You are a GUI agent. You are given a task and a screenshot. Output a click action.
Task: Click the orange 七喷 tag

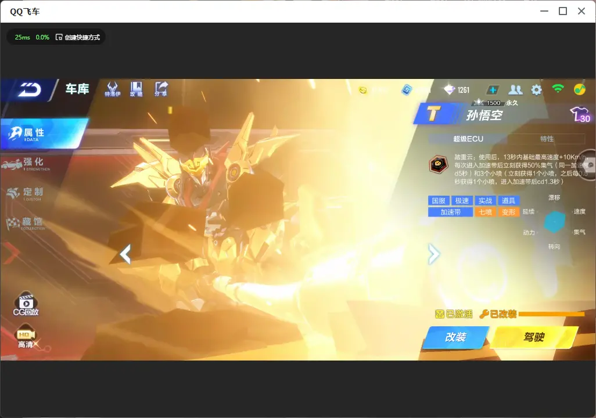(x=485, y=212)
